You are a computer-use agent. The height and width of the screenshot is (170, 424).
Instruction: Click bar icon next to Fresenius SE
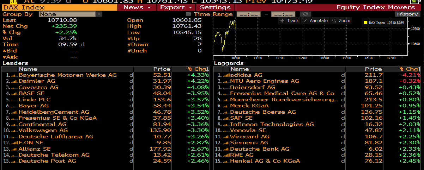14,118
